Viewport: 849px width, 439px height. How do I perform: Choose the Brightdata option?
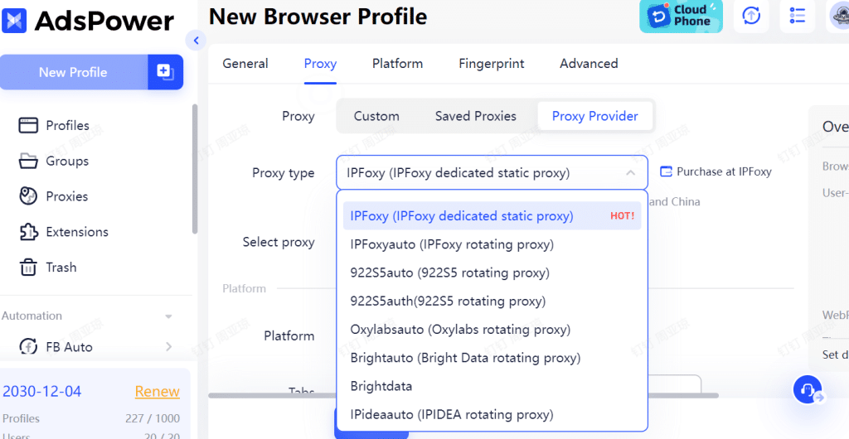click(492, 386)
